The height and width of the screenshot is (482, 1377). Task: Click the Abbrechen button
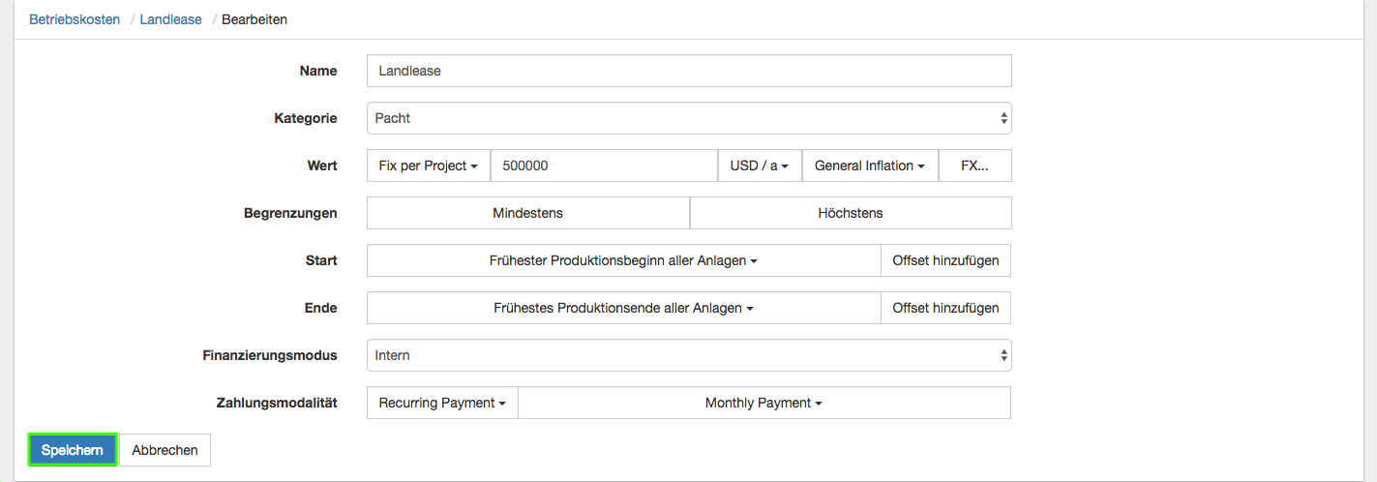coord(165,450)
